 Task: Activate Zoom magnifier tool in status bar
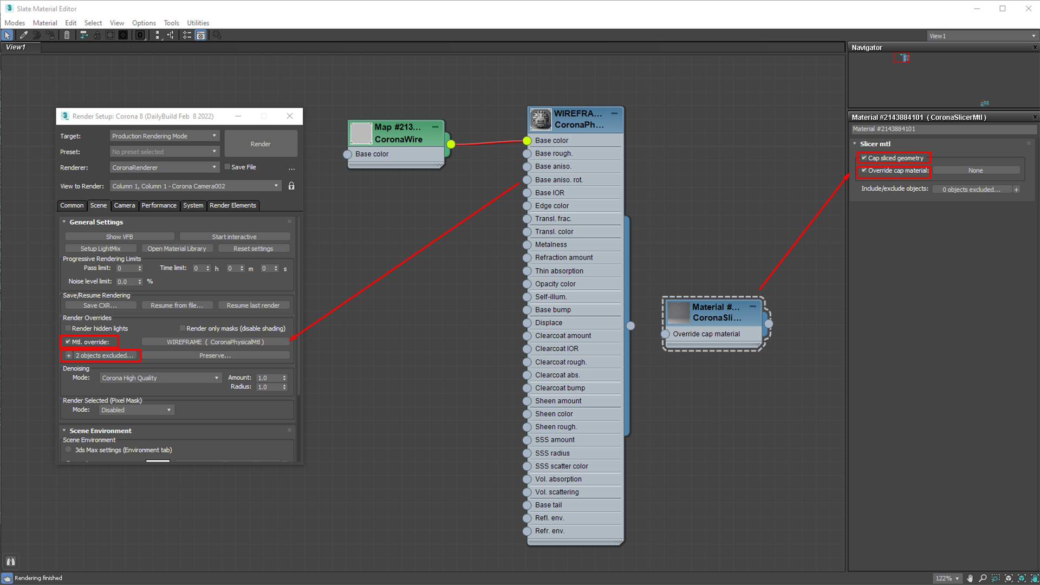(x=983, y=578)
